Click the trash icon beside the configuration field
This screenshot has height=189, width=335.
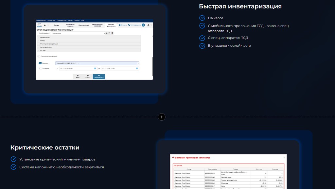pos(112,33)
